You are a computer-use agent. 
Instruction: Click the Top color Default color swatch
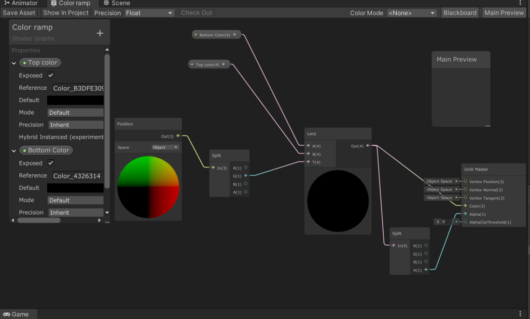click(76, 100)
